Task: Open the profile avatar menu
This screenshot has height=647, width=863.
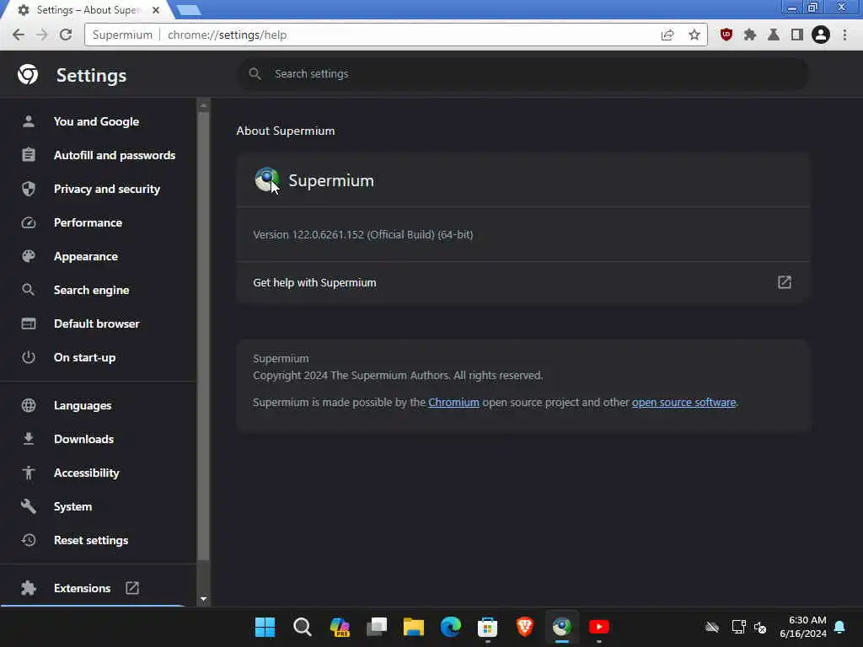Action: coord(821,35)
